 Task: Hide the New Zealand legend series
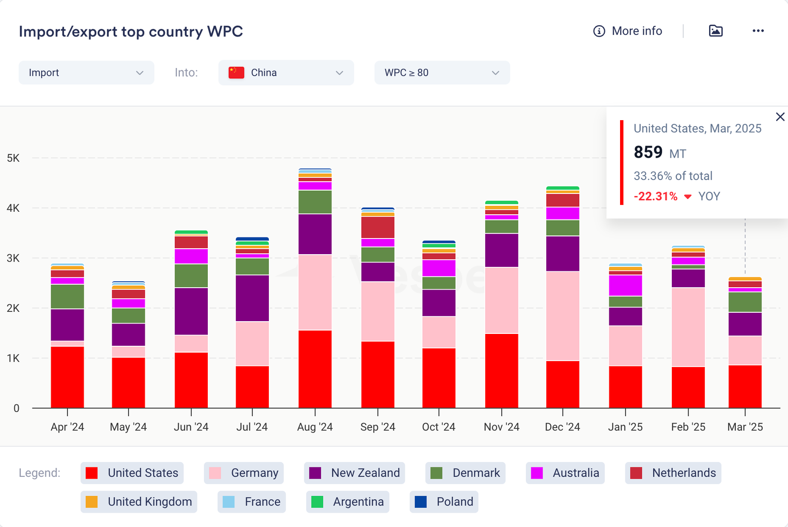tap(355, 473)
